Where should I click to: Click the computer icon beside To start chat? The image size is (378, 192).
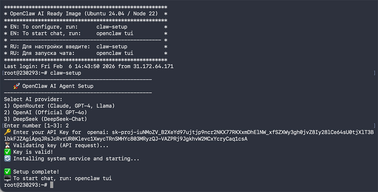tap(7, 178)
